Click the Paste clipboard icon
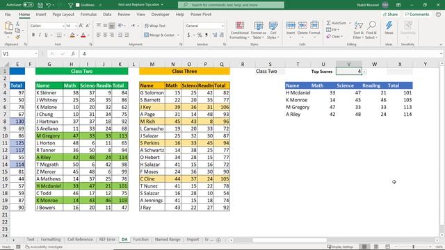Image resolution: width=445 pixels, height=250 pixels. click(x=8, y=26)
